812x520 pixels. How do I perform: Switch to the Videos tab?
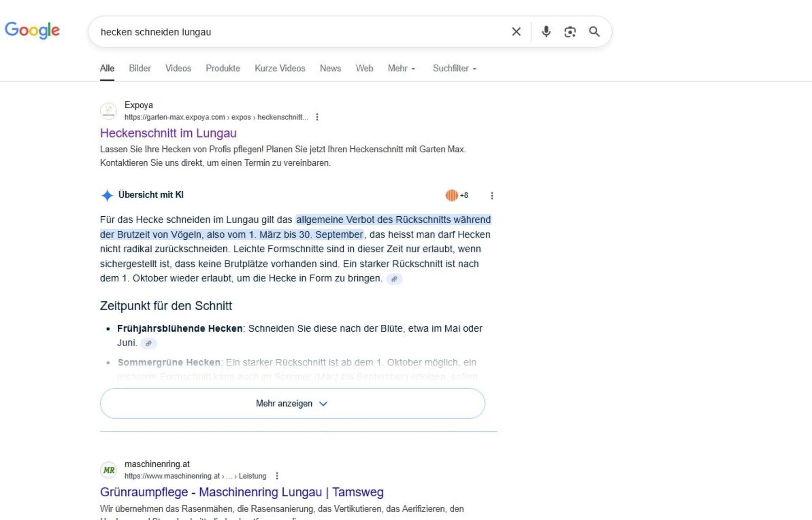coord(178,68)
